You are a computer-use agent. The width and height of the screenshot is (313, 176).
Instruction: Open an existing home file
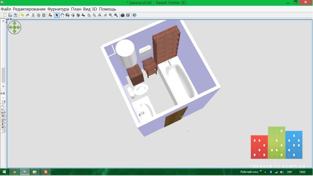[x=10, y=15]
